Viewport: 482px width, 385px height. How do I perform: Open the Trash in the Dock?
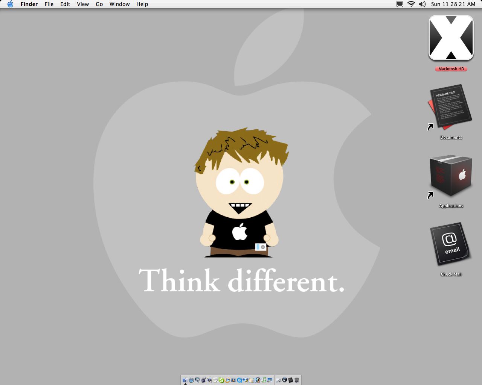coord(297,380)
